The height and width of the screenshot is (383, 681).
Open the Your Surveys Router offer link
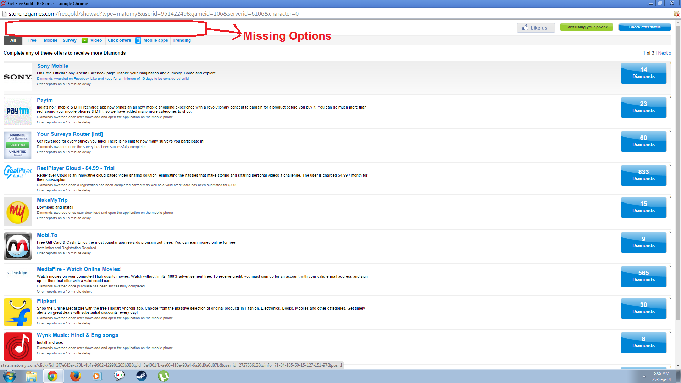(x=70, y=134)
